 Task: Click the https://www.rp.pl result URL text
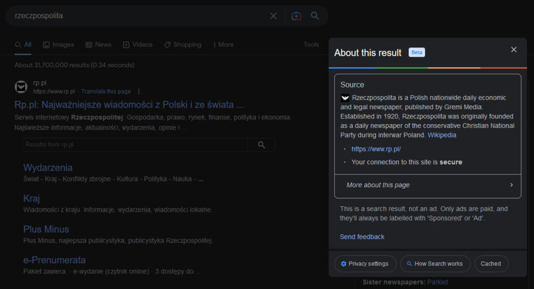(x=54, y=92)
